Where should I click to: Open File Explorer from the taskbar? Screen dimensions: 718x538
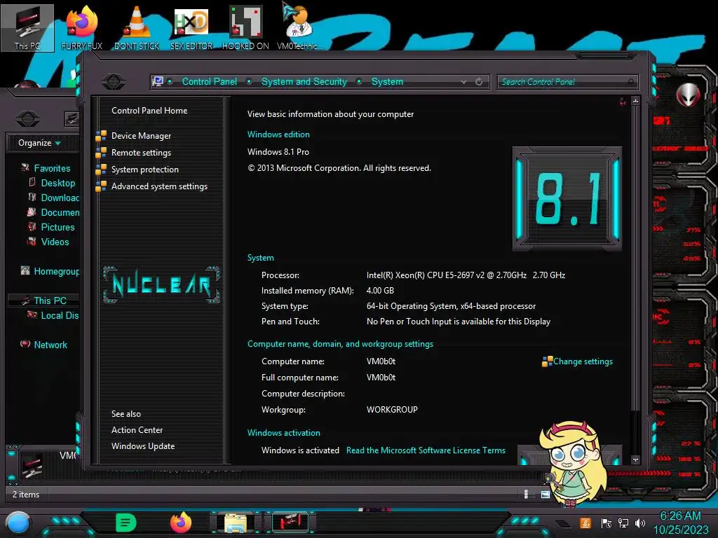tap(236, 523)
